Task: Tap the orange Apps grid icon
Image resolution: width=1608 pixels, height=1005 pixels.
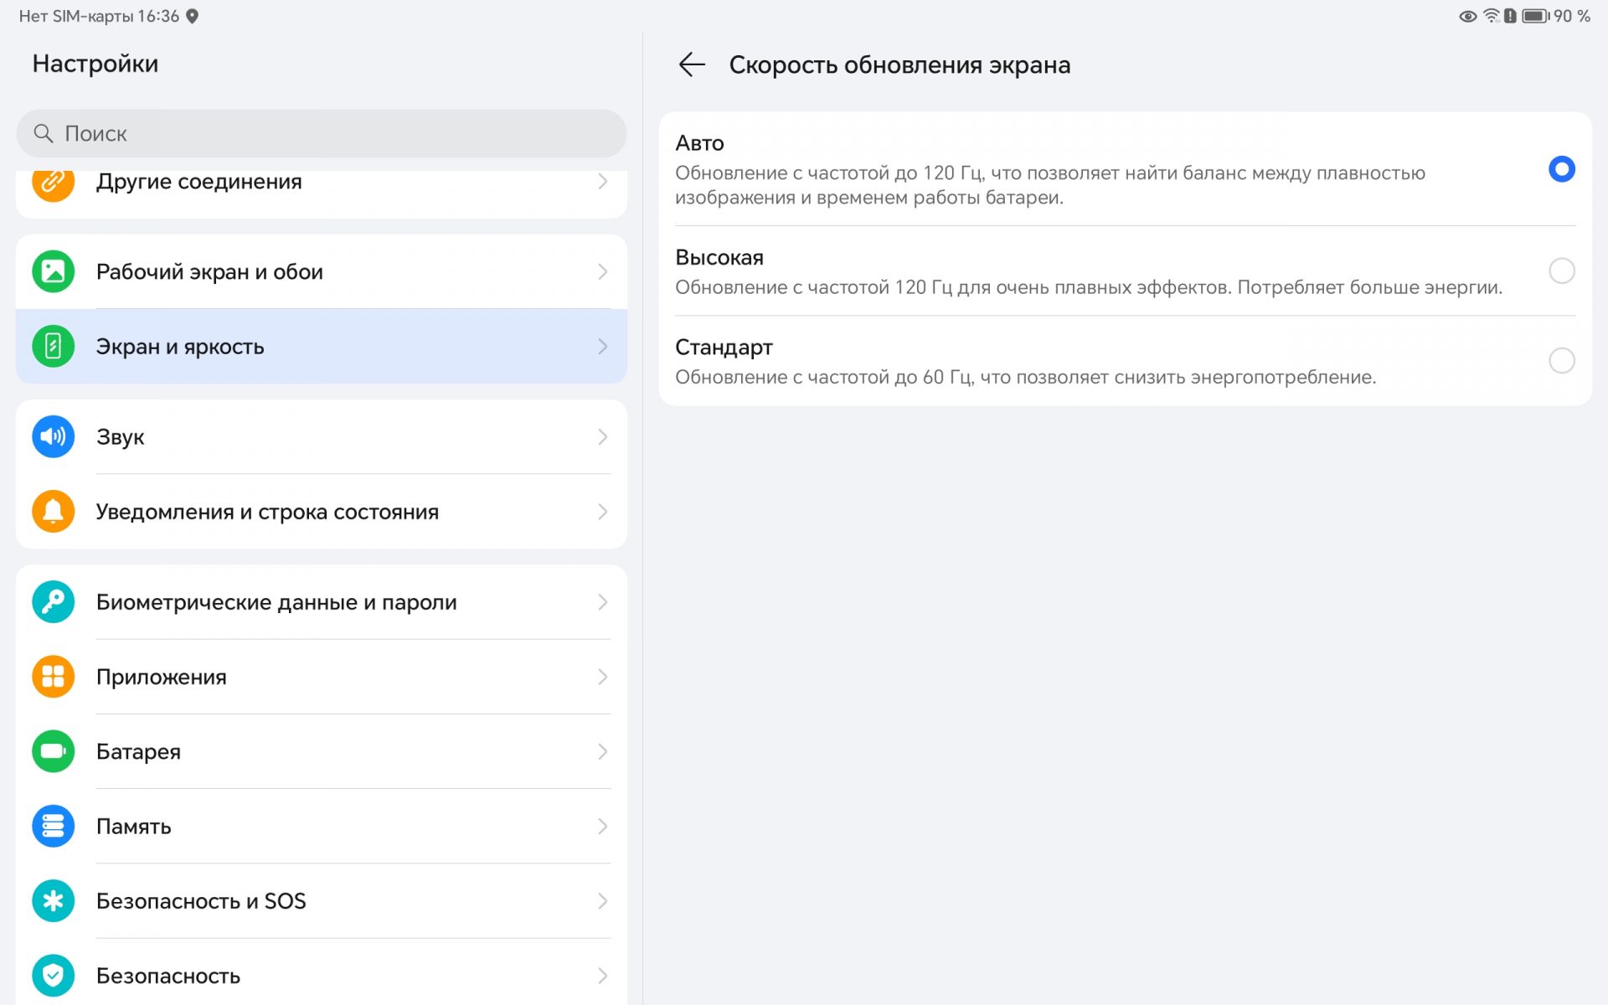Action: (x=53, y=677)
